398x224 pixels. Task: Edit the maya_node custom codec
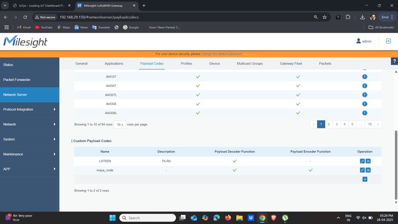[x=362, y=170]
